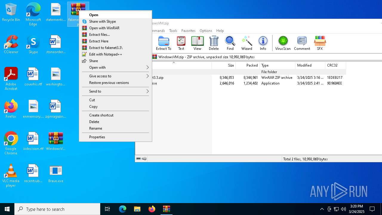Image resolution: width=382 pixels, height=215 pixels.
Task: Click the Find toolbar icon in WinRAR
Action: (x=230, y=43)
